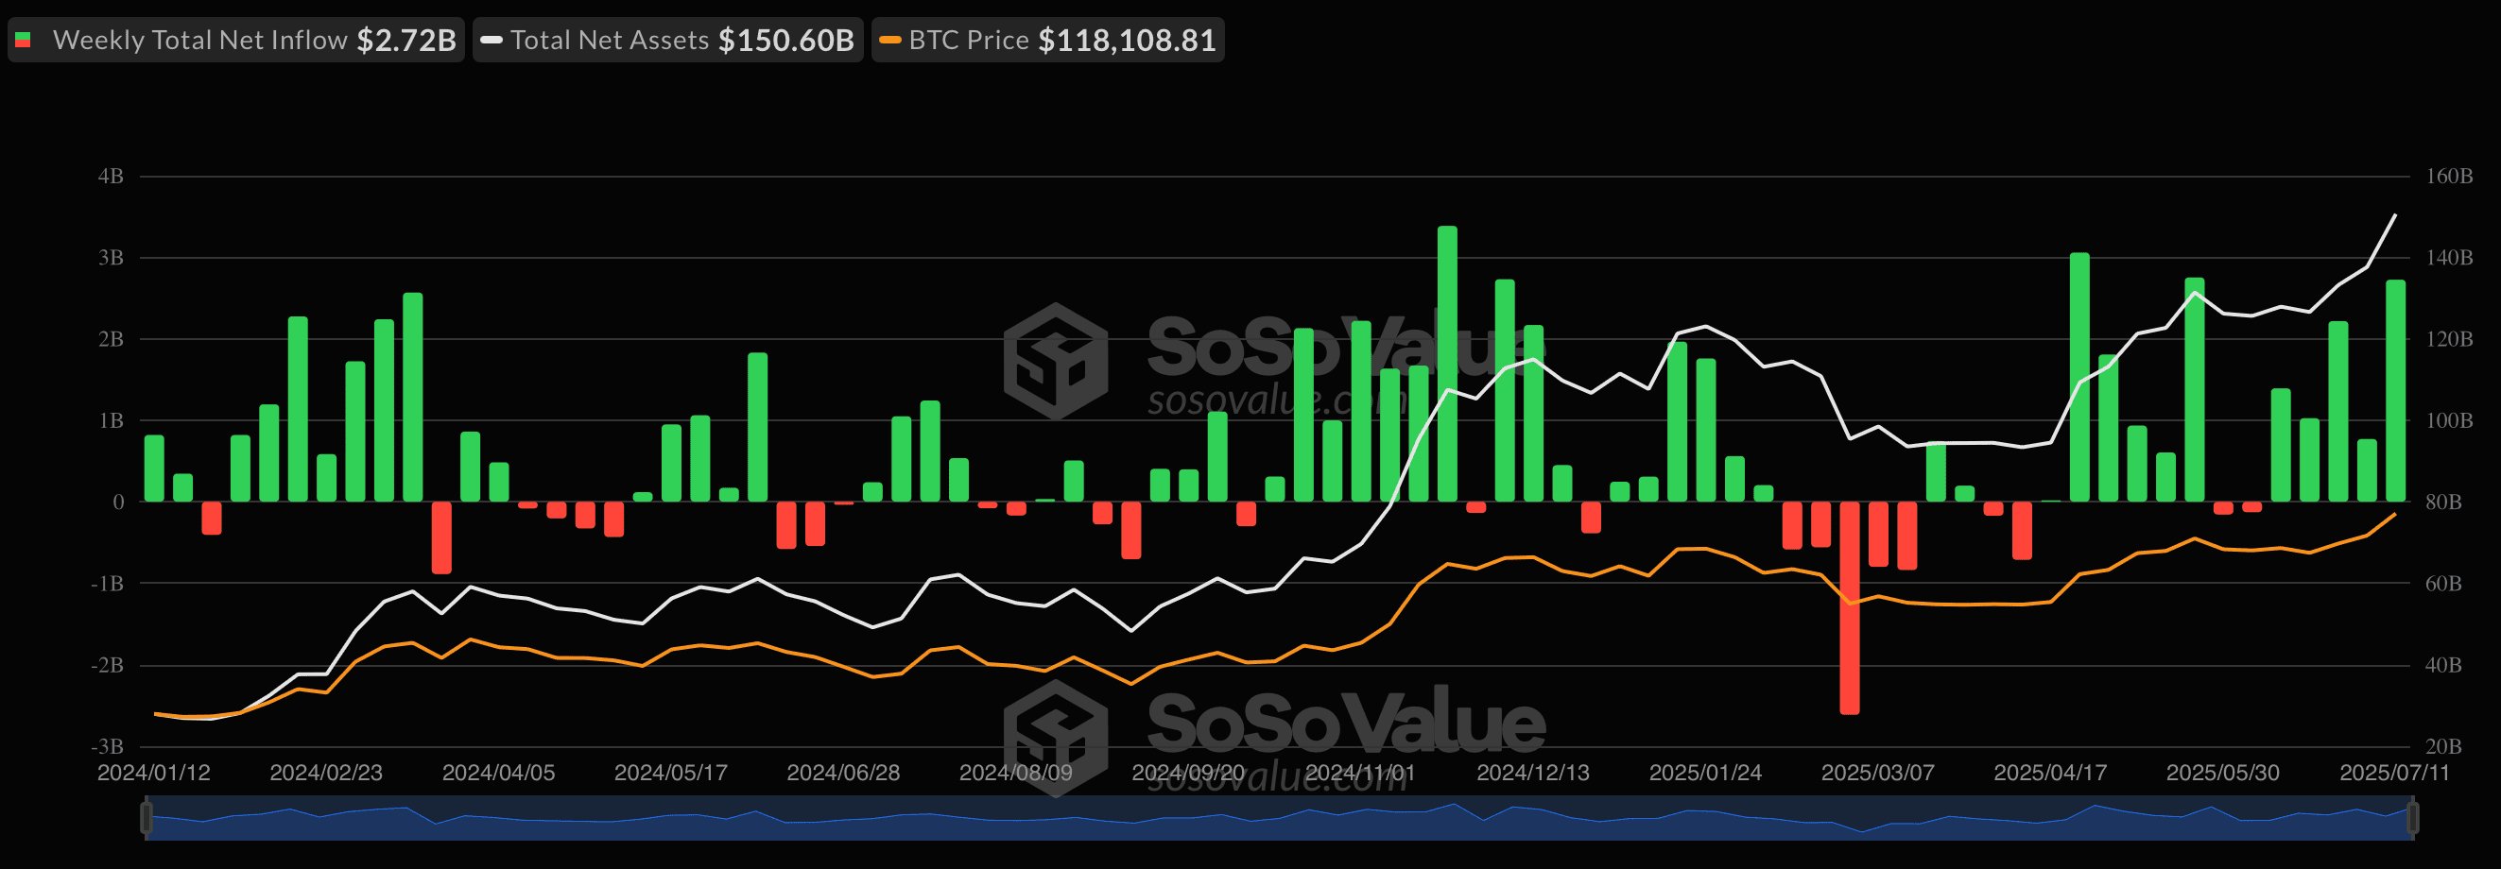Click the 2024/05/17 x-axis date label
2501x869 pixels.
(x=671, y=773)
